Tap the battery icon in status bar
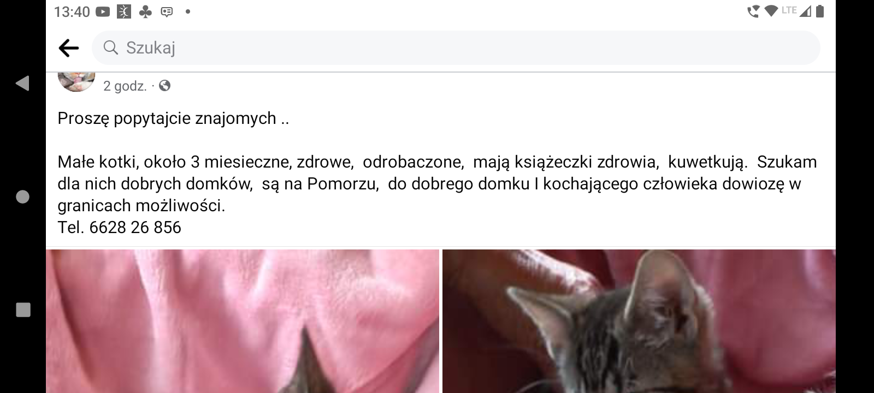 [x=819, y=11]
